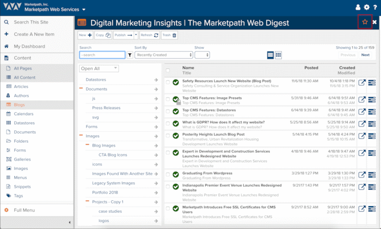The image size is (381, 229).
Task: Open external link icon for GDPR post
Action: pyautogui.click(x=362, y=124)
